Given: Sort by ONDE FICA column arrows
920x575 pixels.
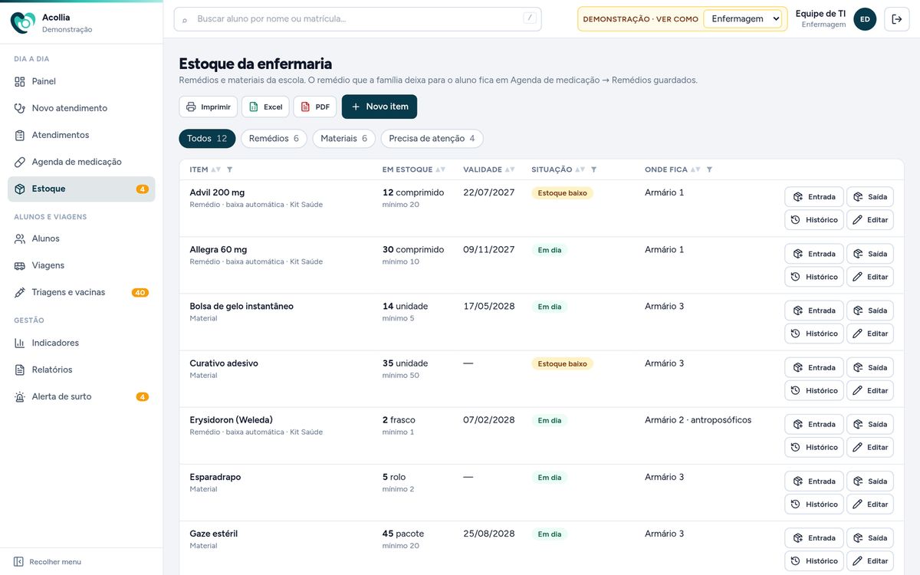Looking at the screenshot, I should click(695, 169).
